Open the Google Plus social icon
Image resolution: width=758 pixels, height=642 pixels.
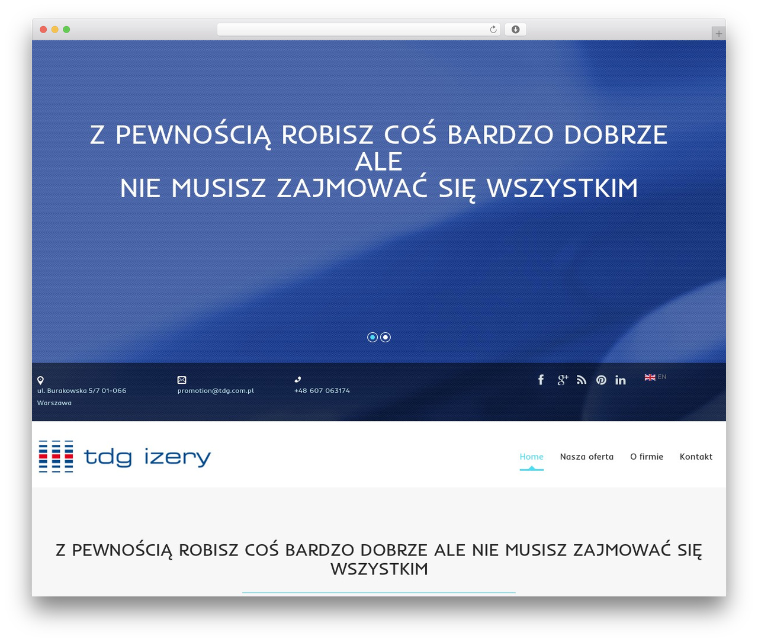[563, 380]
